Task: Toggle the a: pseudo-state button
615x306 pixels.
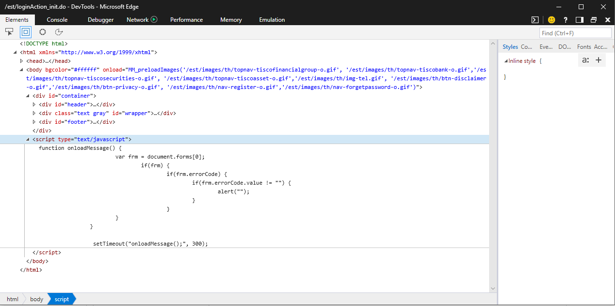Action: tap(585, 60)
